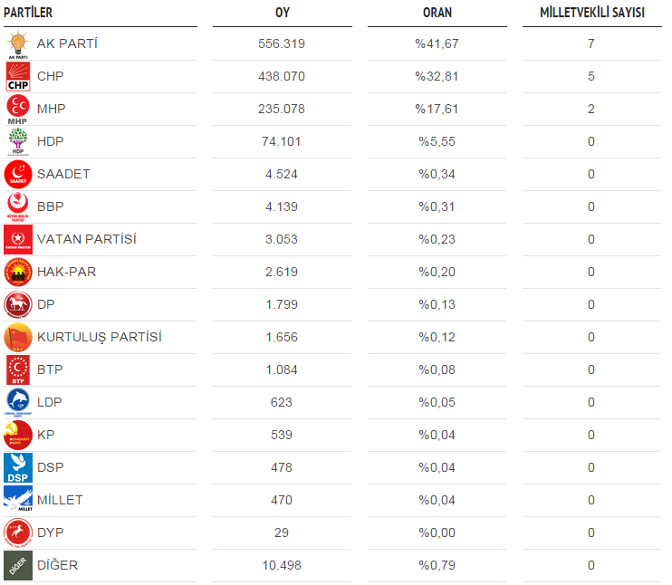The width and height of the screenshot is (672, 585).
Task: Click the AK Parti vote count 556.319
Action: 282,43
